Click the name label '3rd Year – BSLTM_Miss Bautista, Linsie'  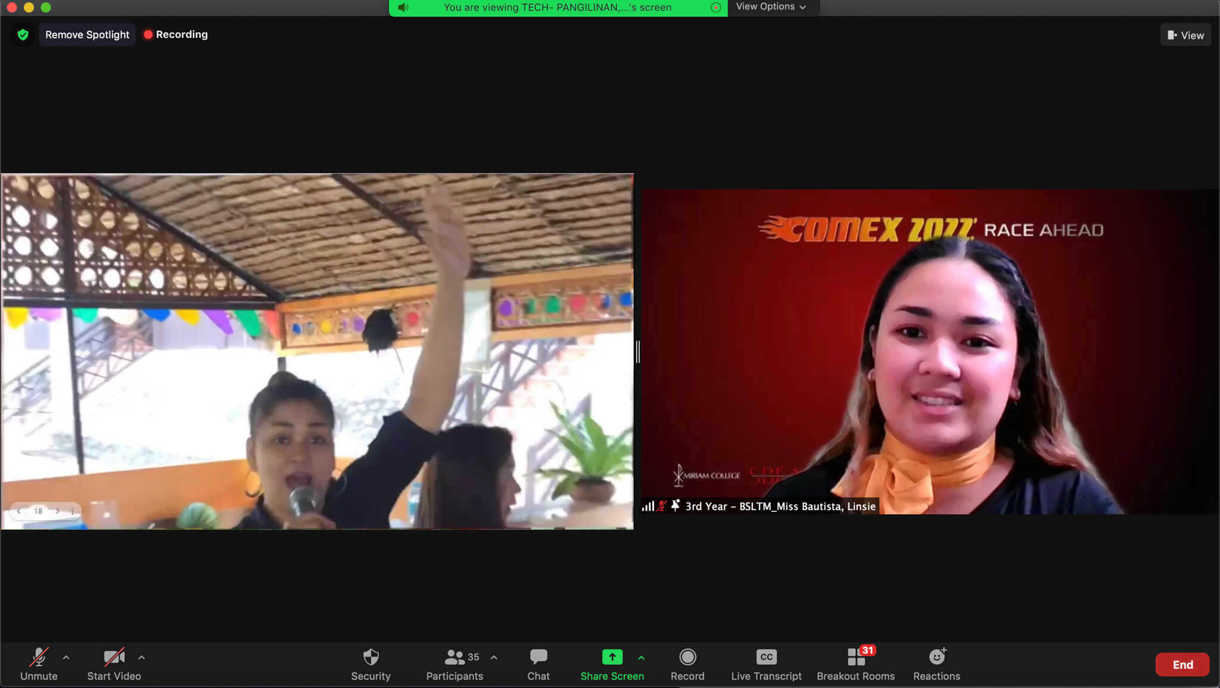780,506
